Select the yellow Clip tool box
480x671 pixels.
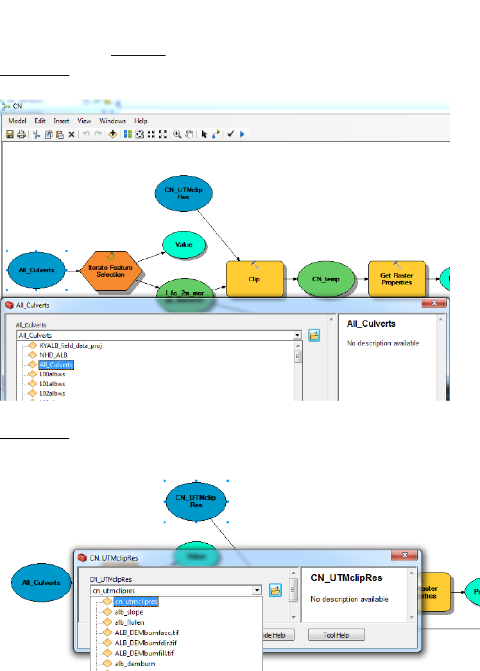click(x=255, y=279)
